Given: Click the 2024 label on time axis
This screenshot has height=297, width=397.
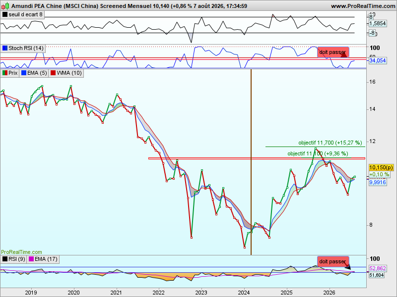Looking at the screenshot, I should click(x=244, y=293).
